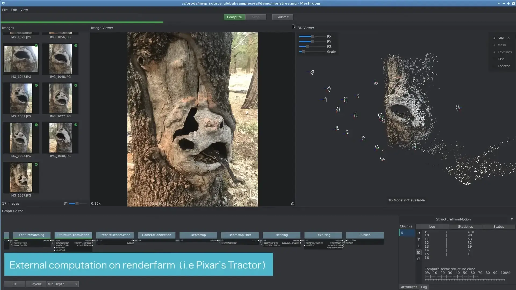Toggle auto-scroll log icon
Viewport: 516px width, 290px height.
419,252
